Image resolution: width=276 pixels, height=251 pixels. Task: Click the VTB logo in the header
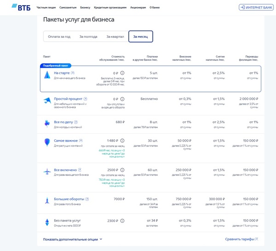tap(22, 7)
